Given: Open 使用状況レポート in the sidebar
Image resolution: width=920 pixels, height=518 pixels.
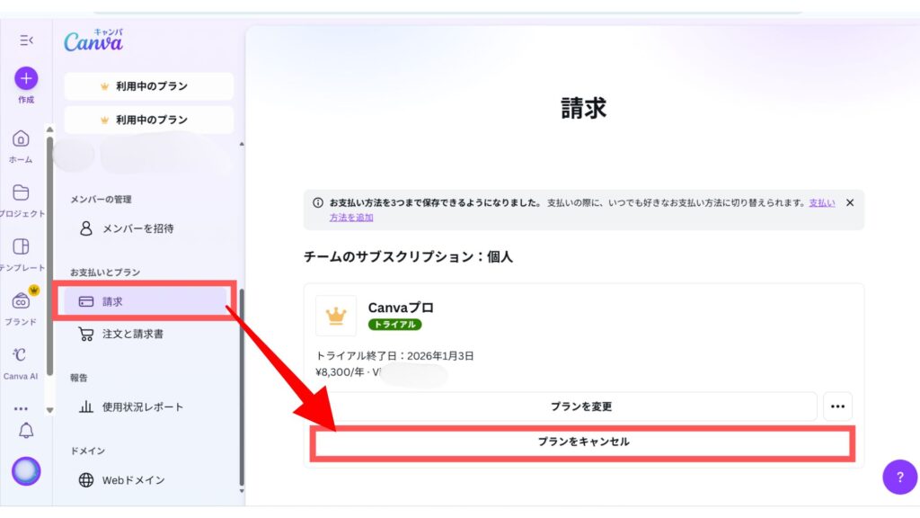Looking at the screenshot, I should point(142,406).
